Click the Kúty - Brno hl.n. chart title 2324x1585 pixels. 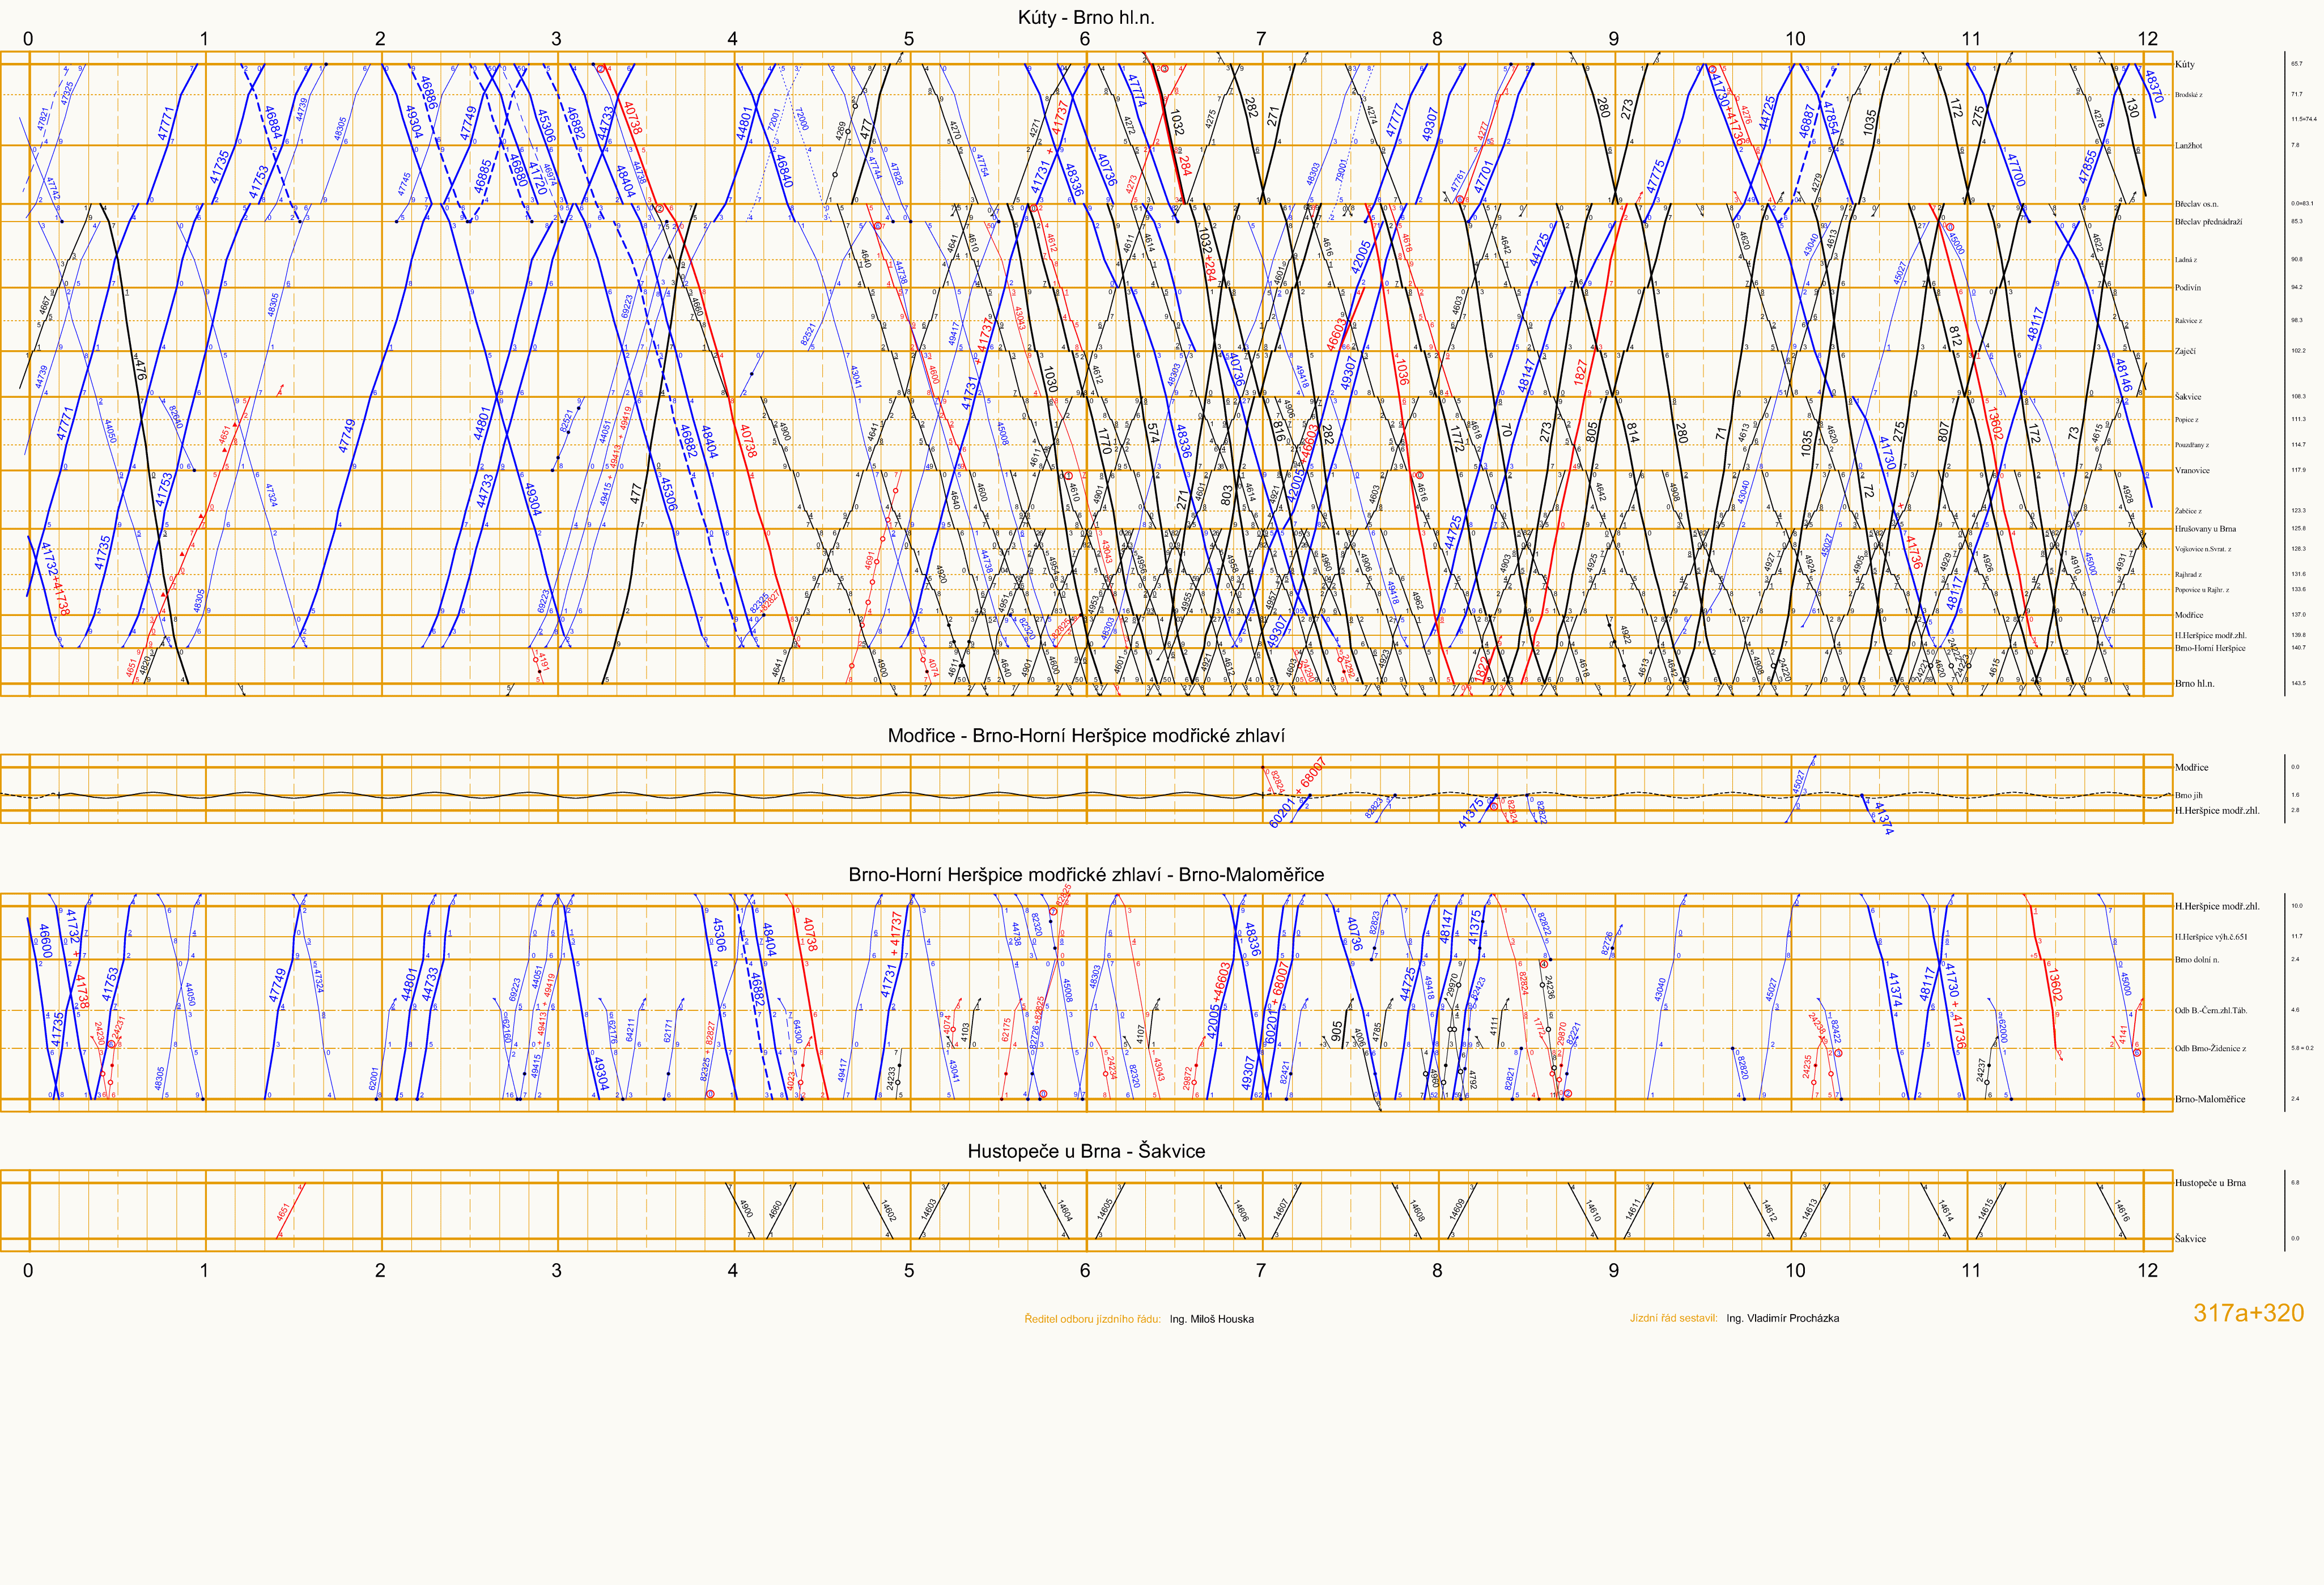click(x=1086, y=17)
